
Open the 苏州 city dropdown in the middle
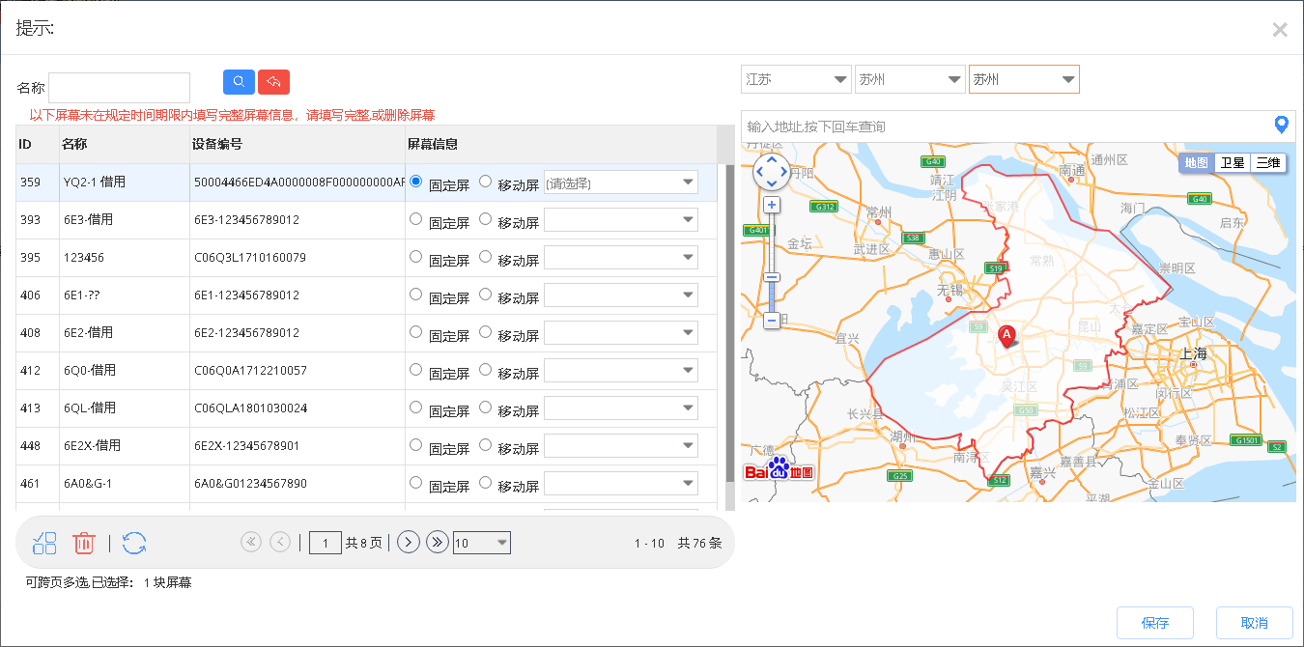click(x=910, y=79)
